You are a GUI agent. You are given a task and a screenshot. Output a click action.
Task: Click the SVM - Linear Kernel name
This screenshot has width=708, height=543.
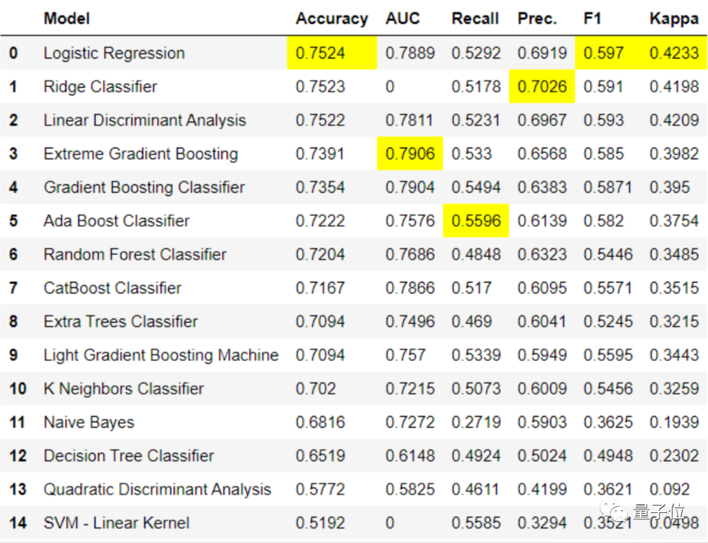pos(116,523)
